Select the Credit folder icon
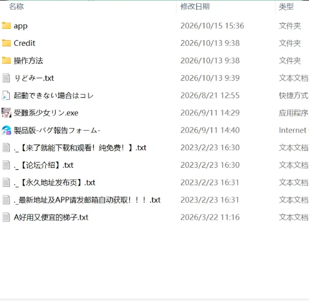 click(x=6, y=43)
